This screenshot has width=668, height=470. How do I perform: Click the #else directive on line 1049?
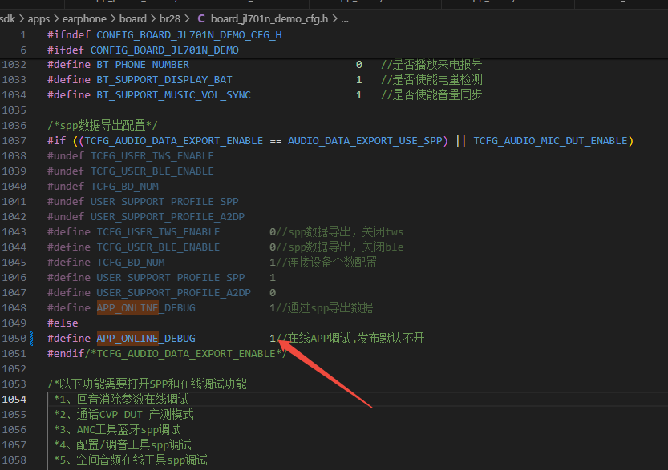pos(63,323)
